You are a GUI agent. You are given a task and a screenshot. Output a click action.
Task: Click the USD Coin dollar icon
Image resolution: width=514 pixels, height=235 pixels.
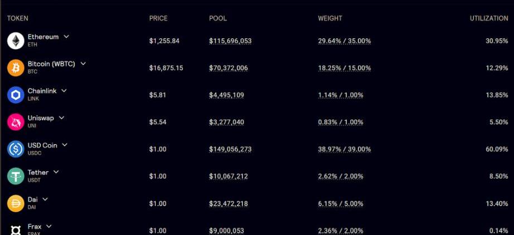coord(16,149)
